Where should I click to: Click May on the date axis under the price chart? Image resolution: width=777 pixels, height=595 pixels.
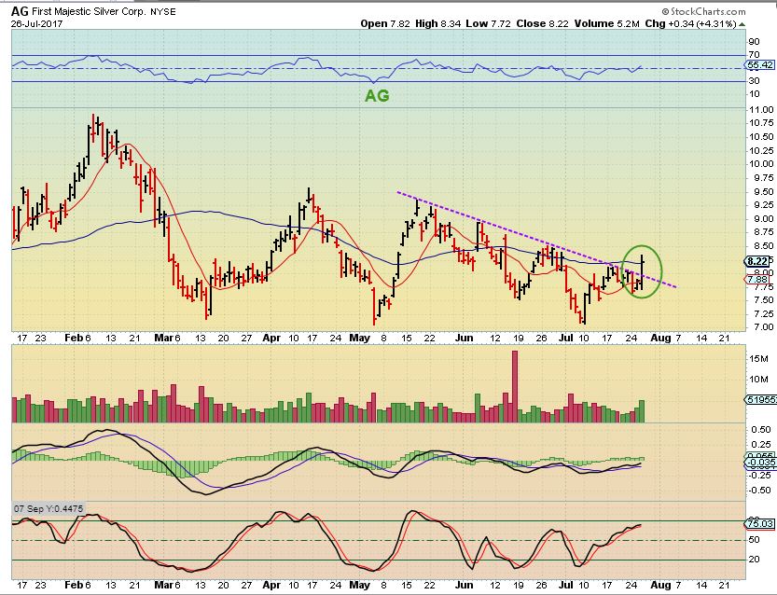pos(360,338)
